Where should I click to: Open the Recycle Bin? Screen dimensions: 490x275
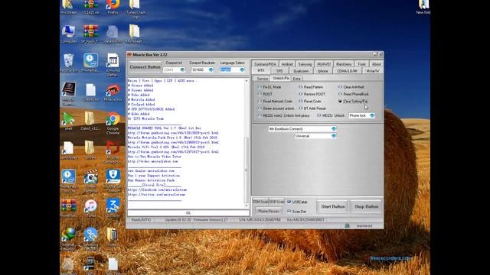68,63
